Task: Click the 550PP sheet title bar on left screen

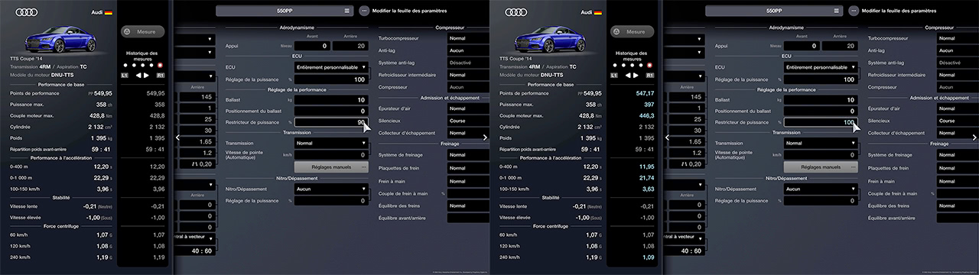Action: (284, 11)
